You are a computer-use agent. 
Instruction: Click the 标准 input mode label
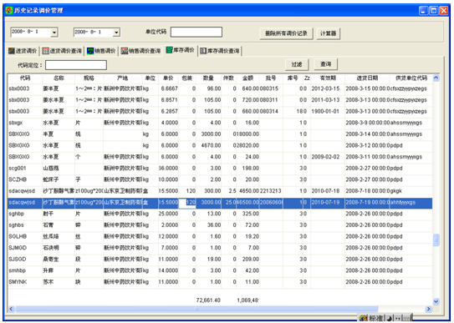(x=376, y=318)
